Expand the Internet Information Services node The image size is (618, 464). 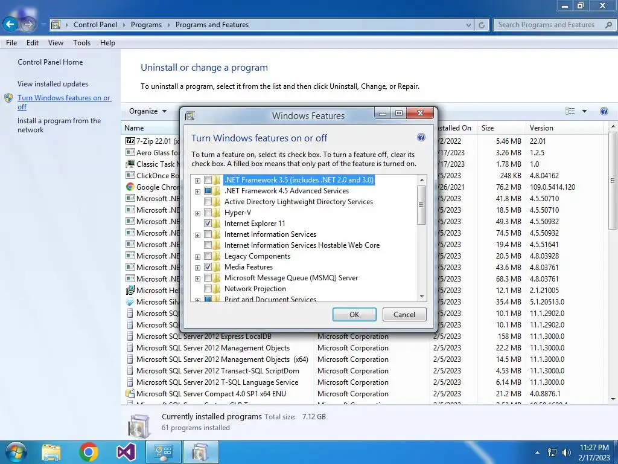[x=197, y=235]
